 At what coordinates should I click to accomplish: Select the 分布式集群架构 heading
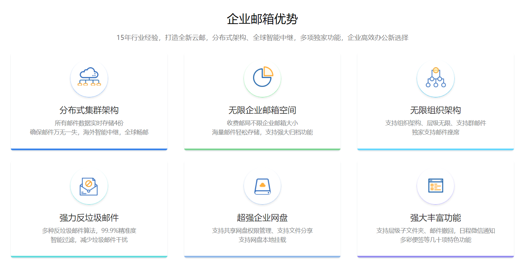click(89, 110)
